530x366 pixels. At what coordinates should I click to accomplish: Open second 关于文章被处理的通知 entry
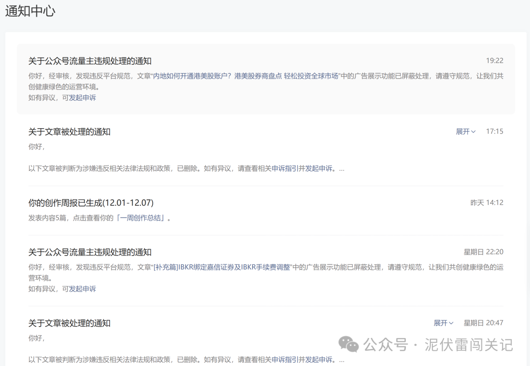pos(69,323)
